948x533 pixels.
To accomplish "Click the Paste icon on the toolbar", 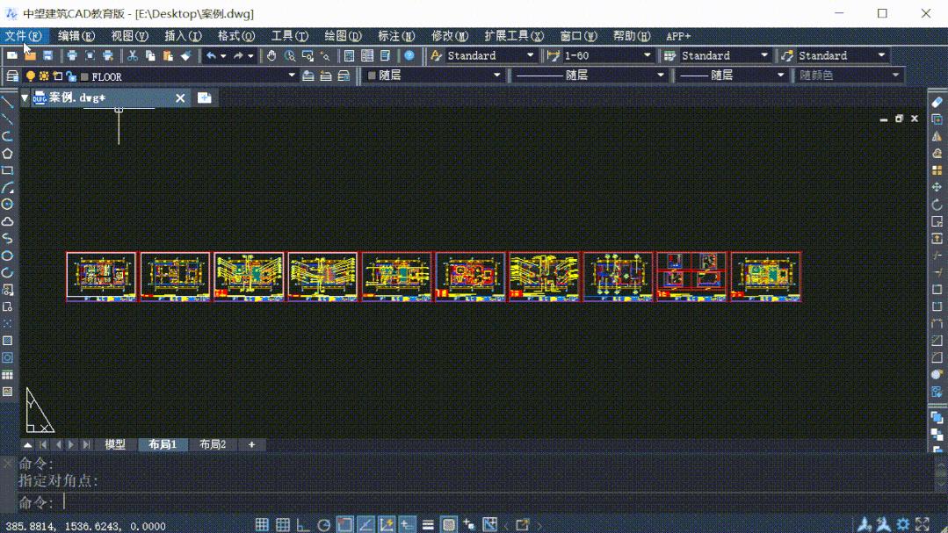I will (x=167, y=54).
